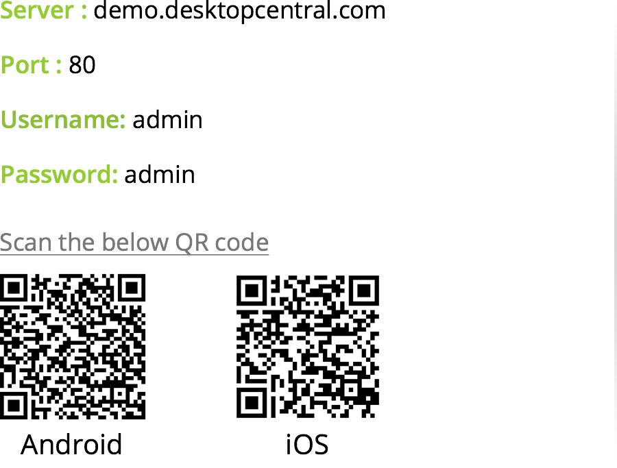Click the Android QR code's upper-left finder square
This screenshot has width=617, height=468.
(x=14, y=288)
